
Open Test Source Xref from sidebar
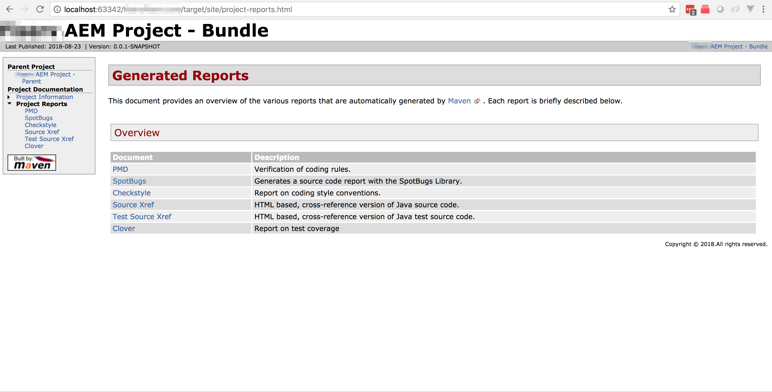49,139
